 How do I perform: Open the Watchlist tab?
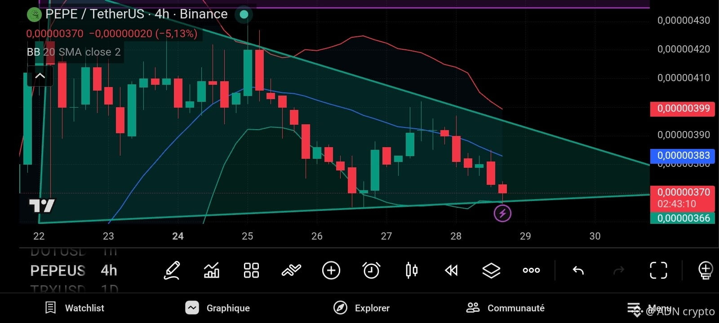75,308
